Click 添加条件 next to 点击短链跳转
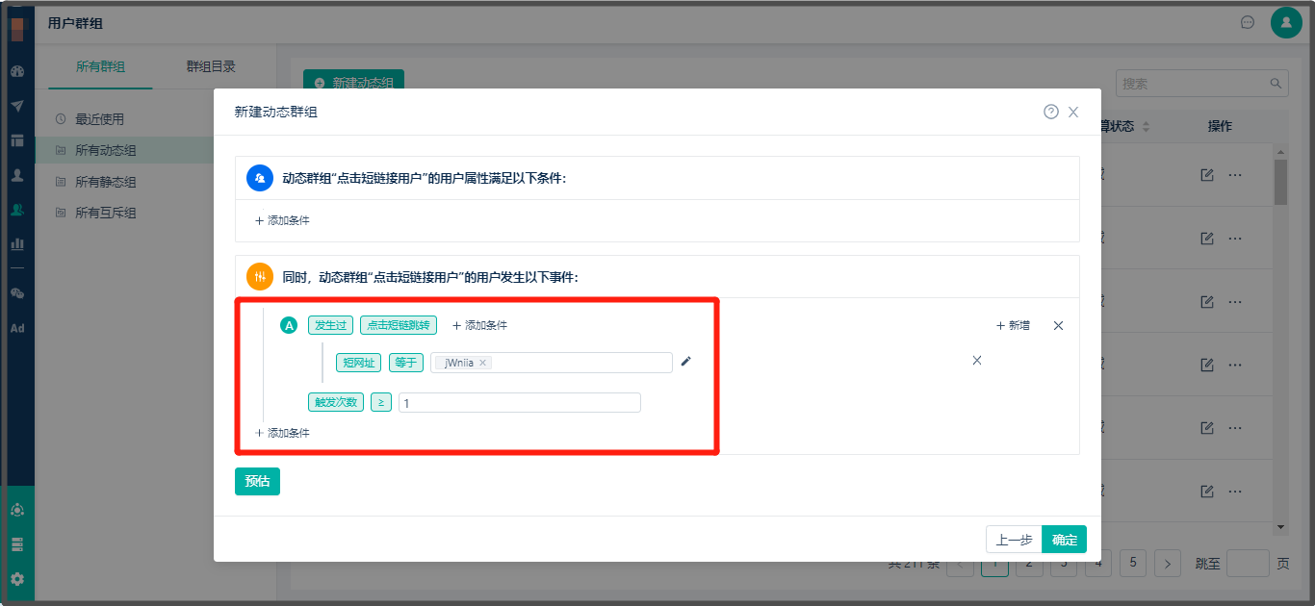The width and height of the screenshot is (1315, 606). click(479, 325)
